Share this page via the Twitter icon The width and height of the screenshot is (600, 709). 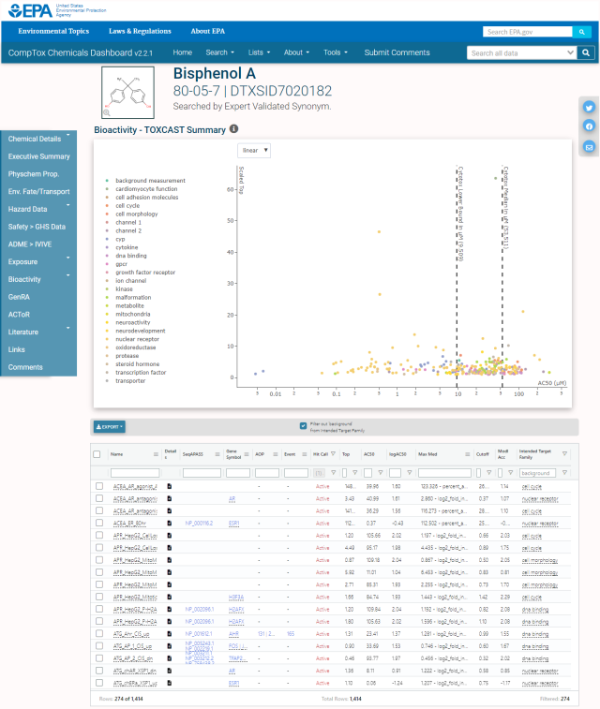tap(589, 107)
